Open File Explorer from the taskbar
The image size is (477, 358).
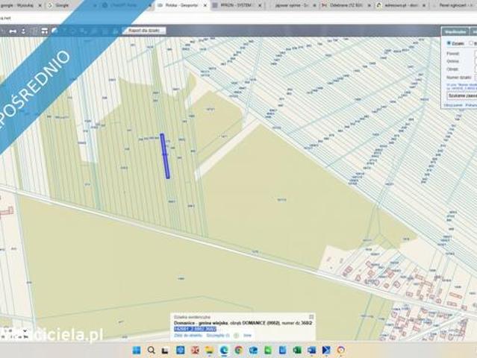tap(210, 350)
